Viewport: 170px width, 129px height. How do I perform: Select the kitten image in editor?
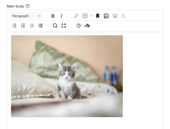click(x=67, y=76)
